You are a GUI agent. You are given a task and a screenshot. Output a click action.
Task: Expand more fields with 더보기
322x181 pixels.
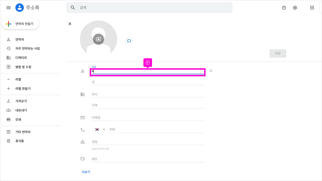(x=86, y=172)
